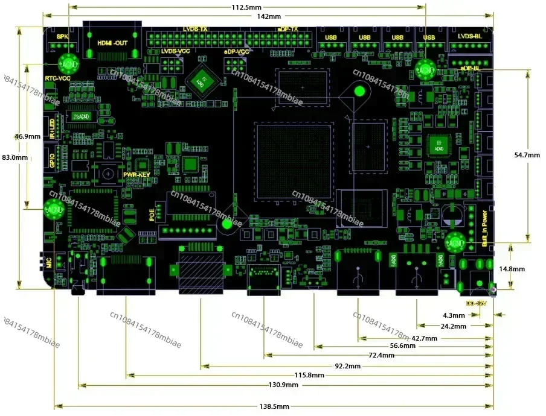546x416 pixels.
Task: Click the 115.8mm dimension label
Action: (309, 376)
